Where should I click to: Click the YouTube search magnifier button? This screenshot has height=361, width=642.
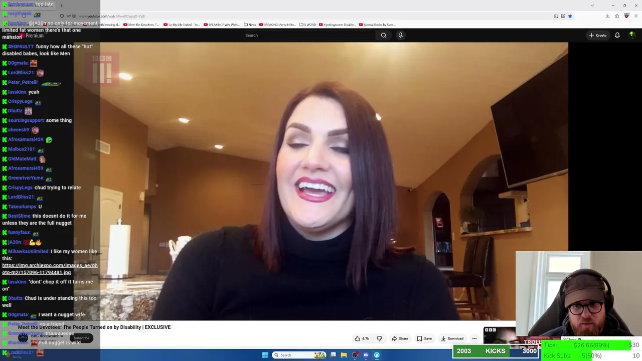[x=384, y=35]
